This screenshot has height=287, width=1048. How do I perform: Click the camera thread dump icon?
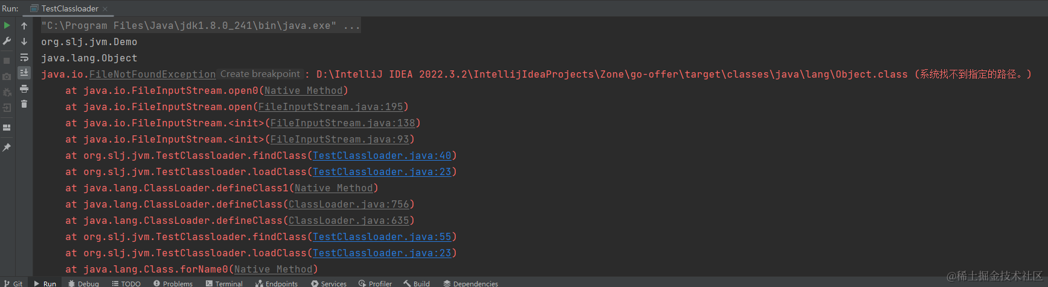click(x=7, y=76)
